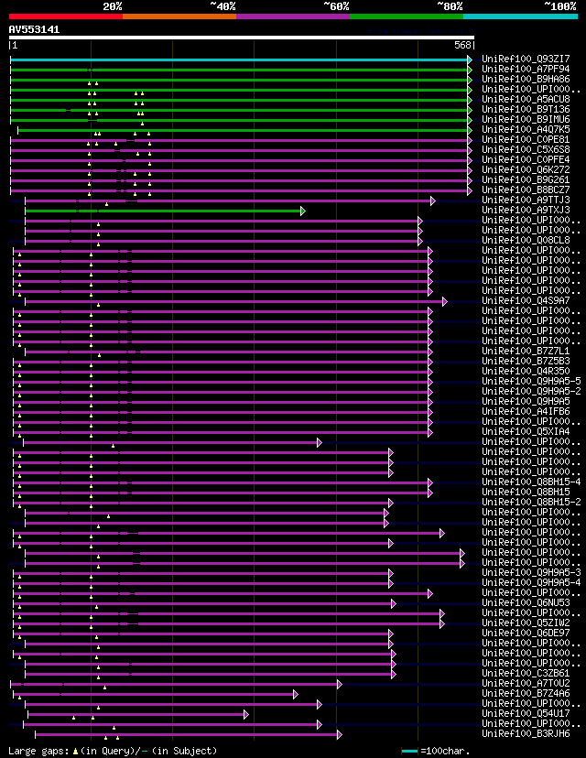Click the arrowhead ending B3RJH6 alignment

340,735
